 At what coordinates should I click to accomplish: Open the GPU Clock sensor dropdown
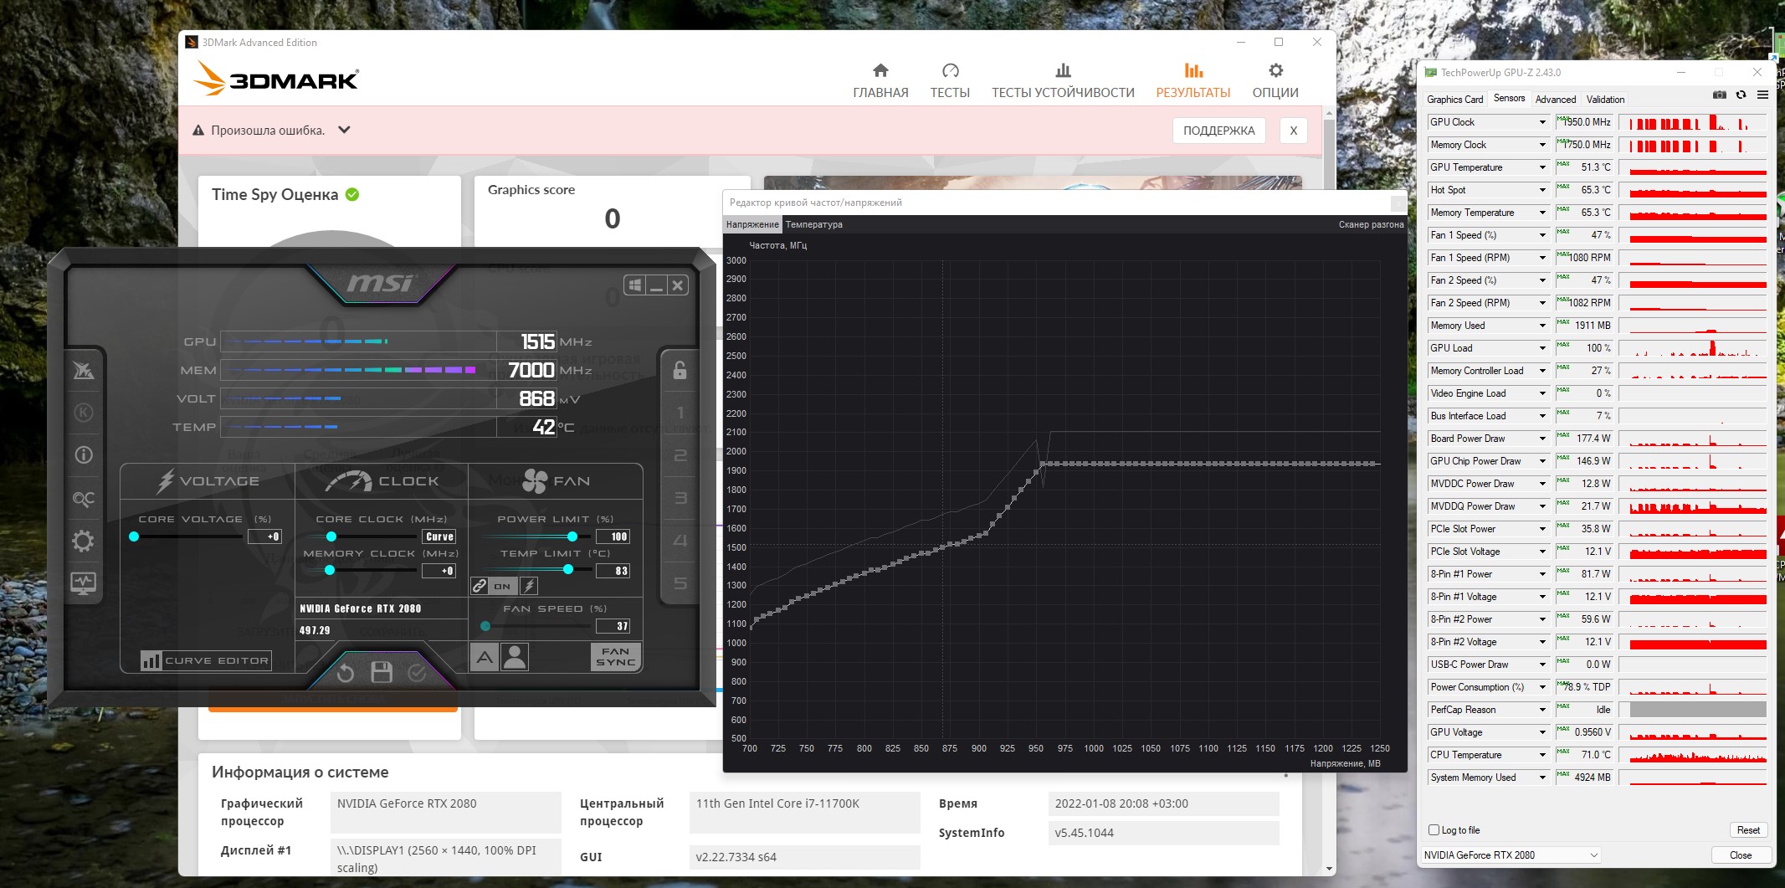point(1542,122)
